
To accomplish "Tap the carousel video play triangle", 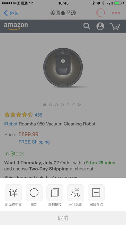I will tap(80, 105).
